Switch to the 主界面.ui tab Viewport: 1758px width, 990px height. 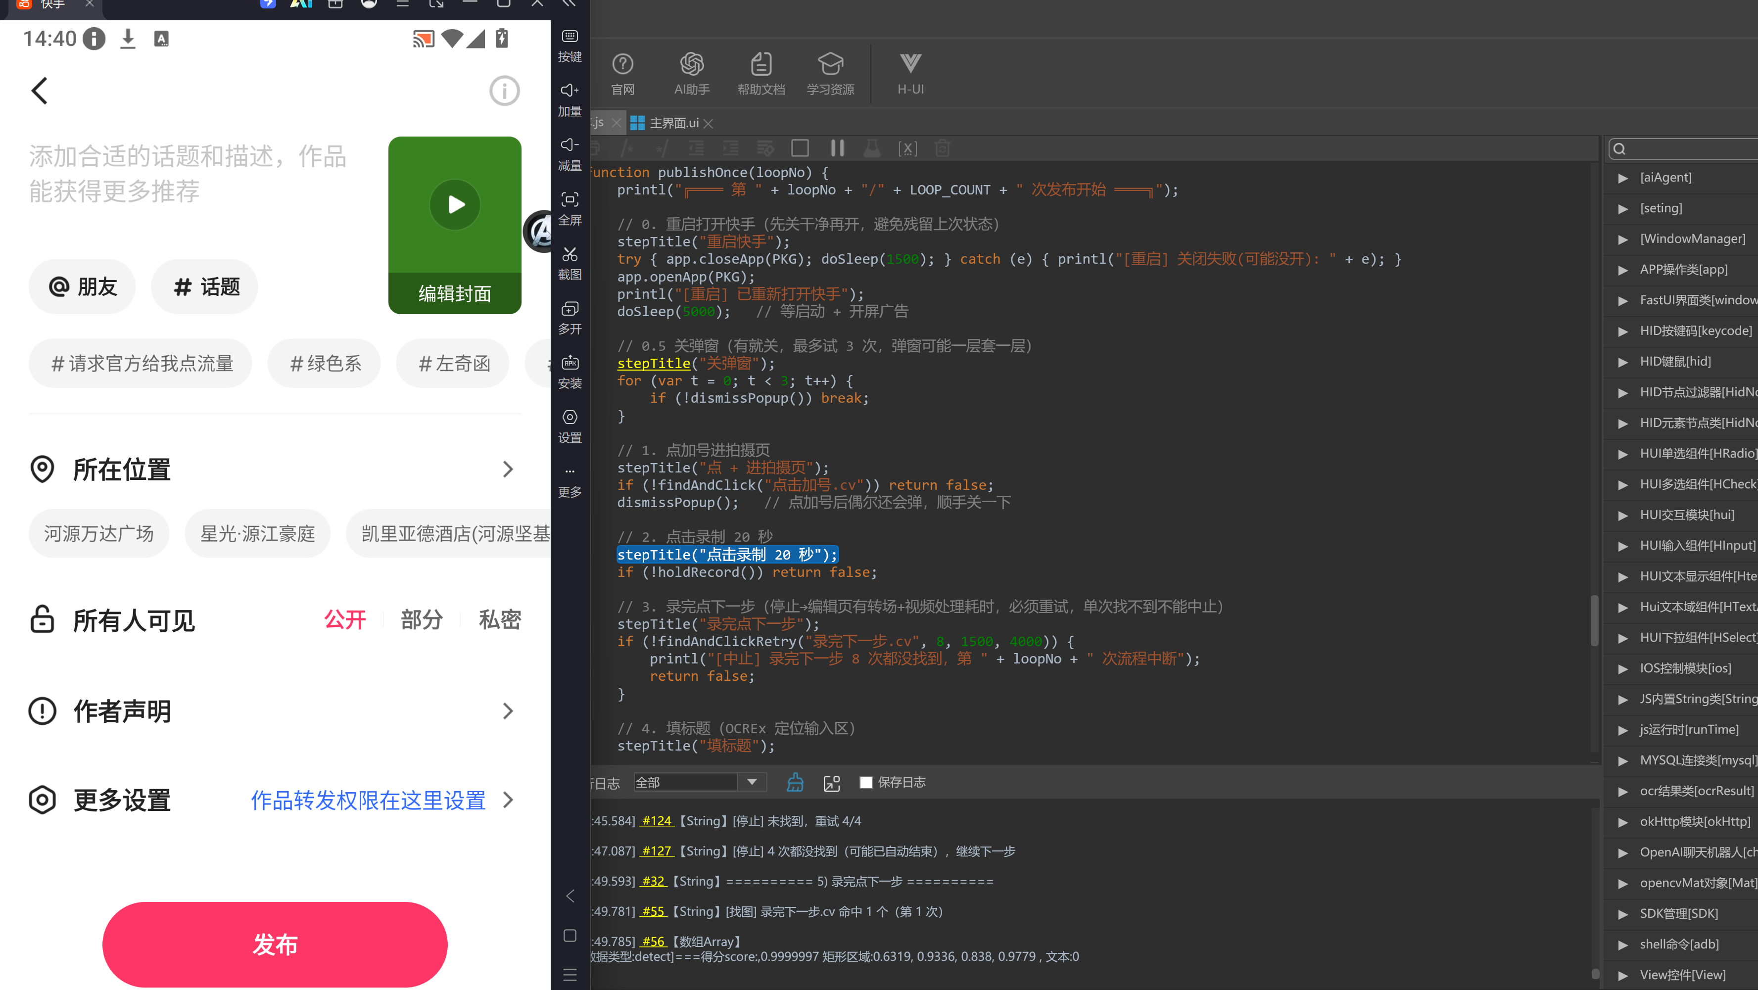(673, 123)
